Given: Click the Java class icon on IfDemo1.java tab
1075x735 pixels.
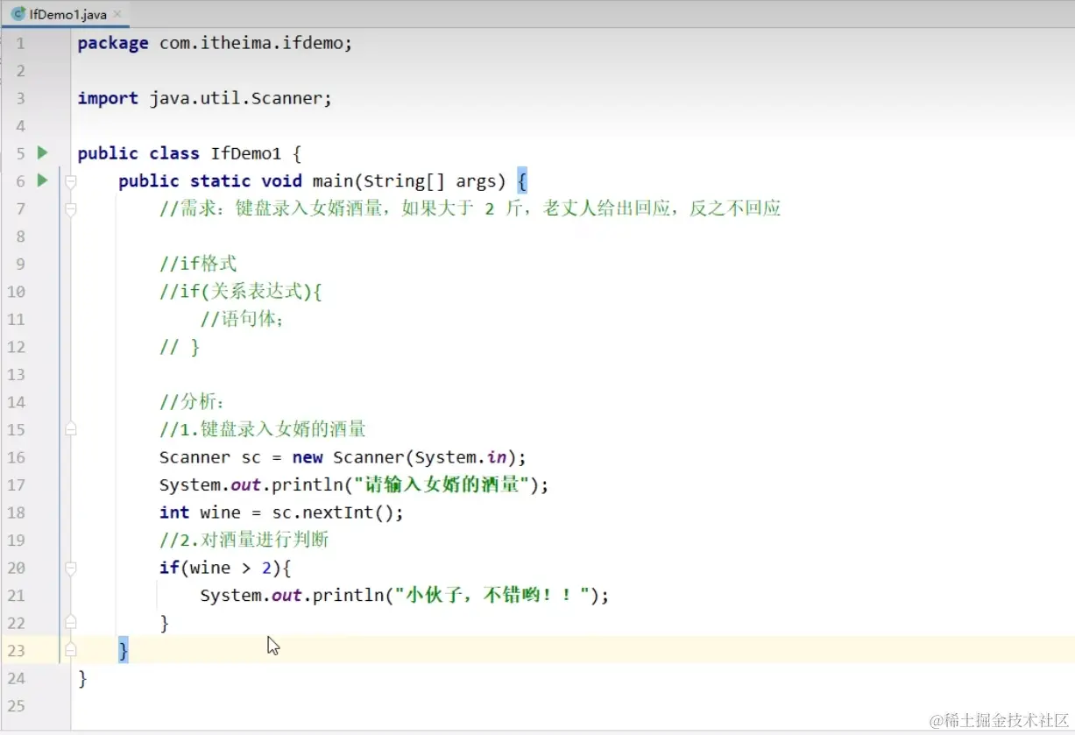Looking at the screenshot, I should [x=18, y=14].
